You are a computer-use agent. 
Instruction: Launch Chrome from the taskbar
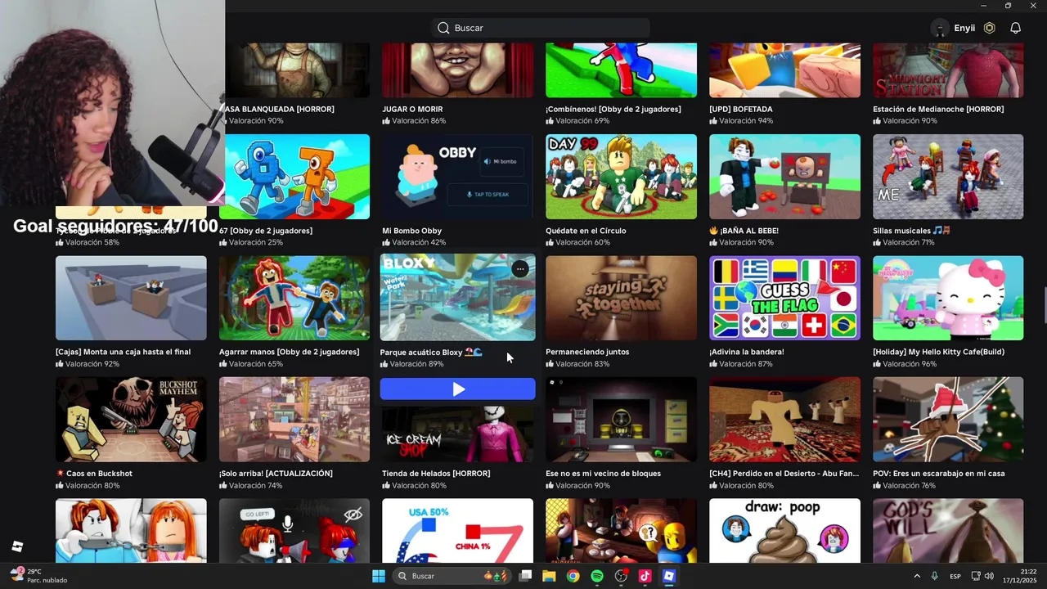[x=573, y=576]
